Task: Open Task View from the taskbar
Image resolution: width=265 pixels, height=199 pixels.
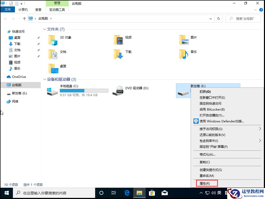Action: click(114, 193)
